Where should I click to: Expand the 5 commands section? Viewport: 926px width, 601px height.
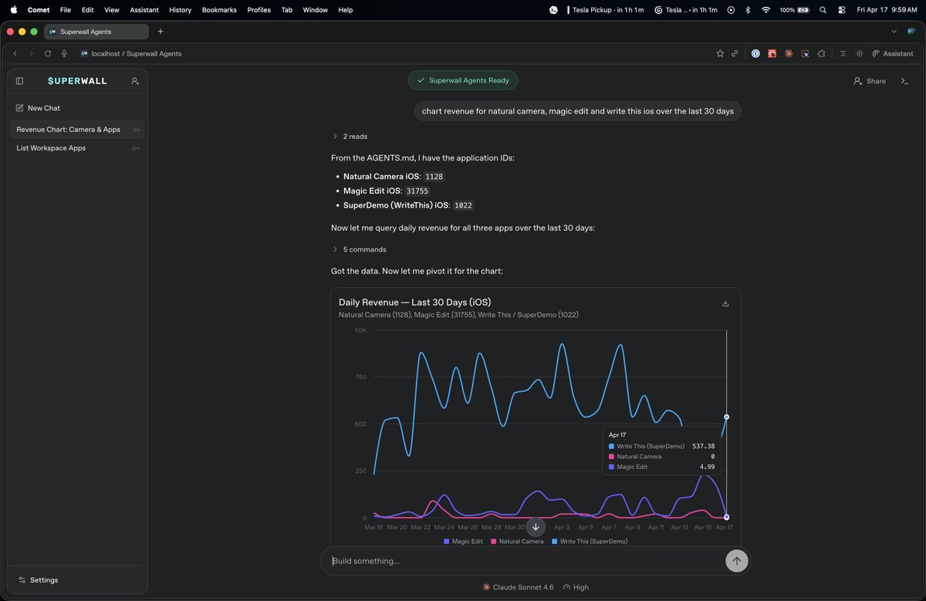pyautogui.click(x=359, y=250)
